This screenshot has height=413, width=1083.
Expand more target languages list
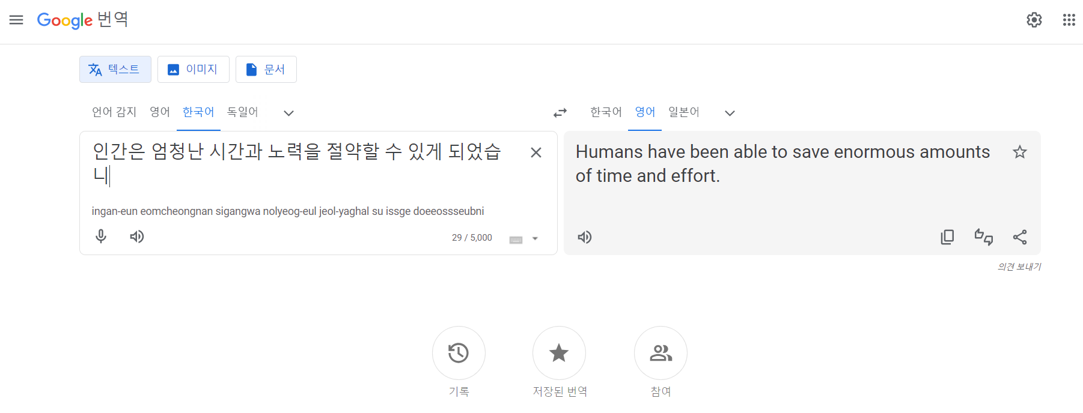[730, 113]
